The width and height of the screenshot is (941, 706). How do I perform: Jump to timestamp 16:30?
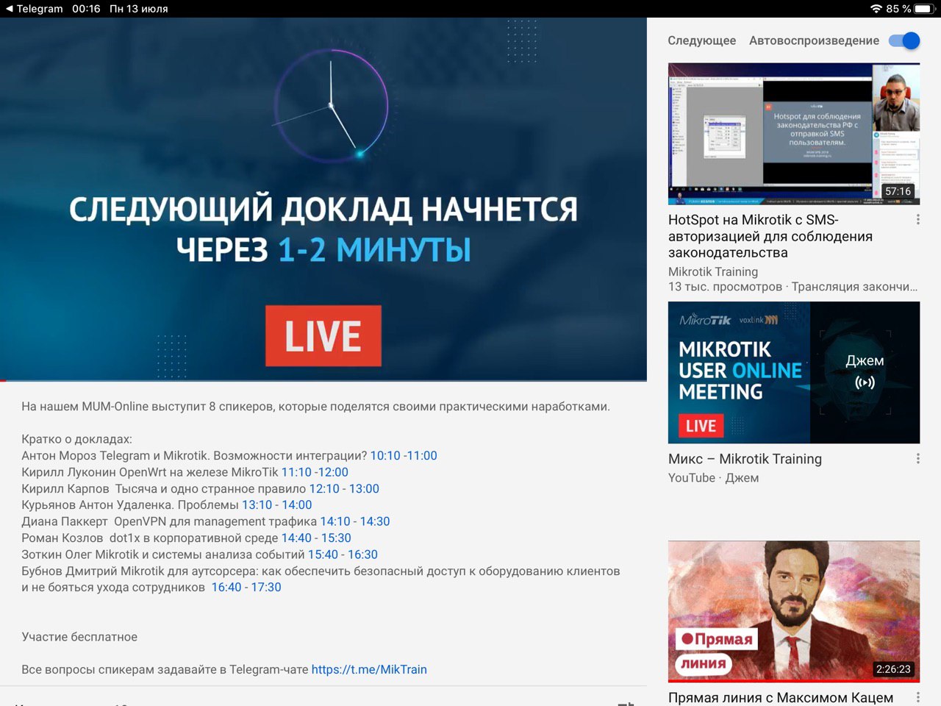point(362,555)
